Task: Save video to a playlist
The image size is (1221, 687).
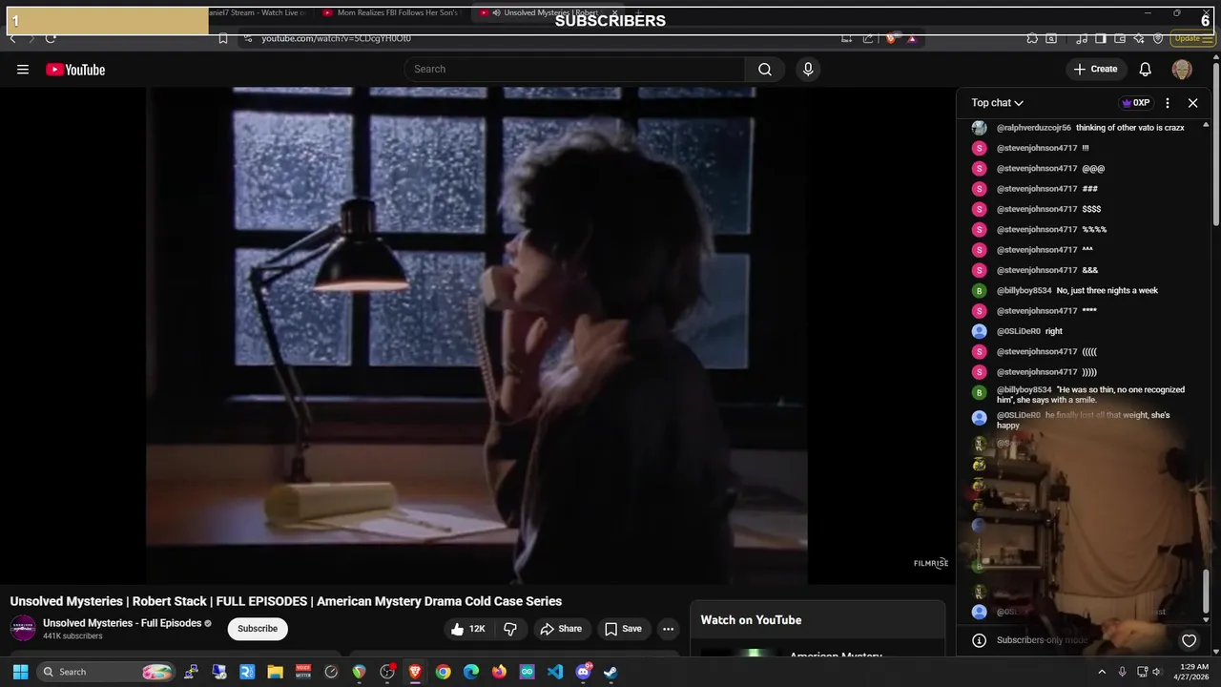Action: [623, 629]
